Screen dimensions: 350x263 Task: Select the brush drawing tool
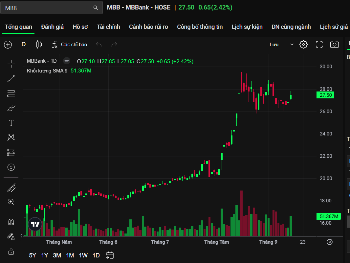[x=11, y=108]
